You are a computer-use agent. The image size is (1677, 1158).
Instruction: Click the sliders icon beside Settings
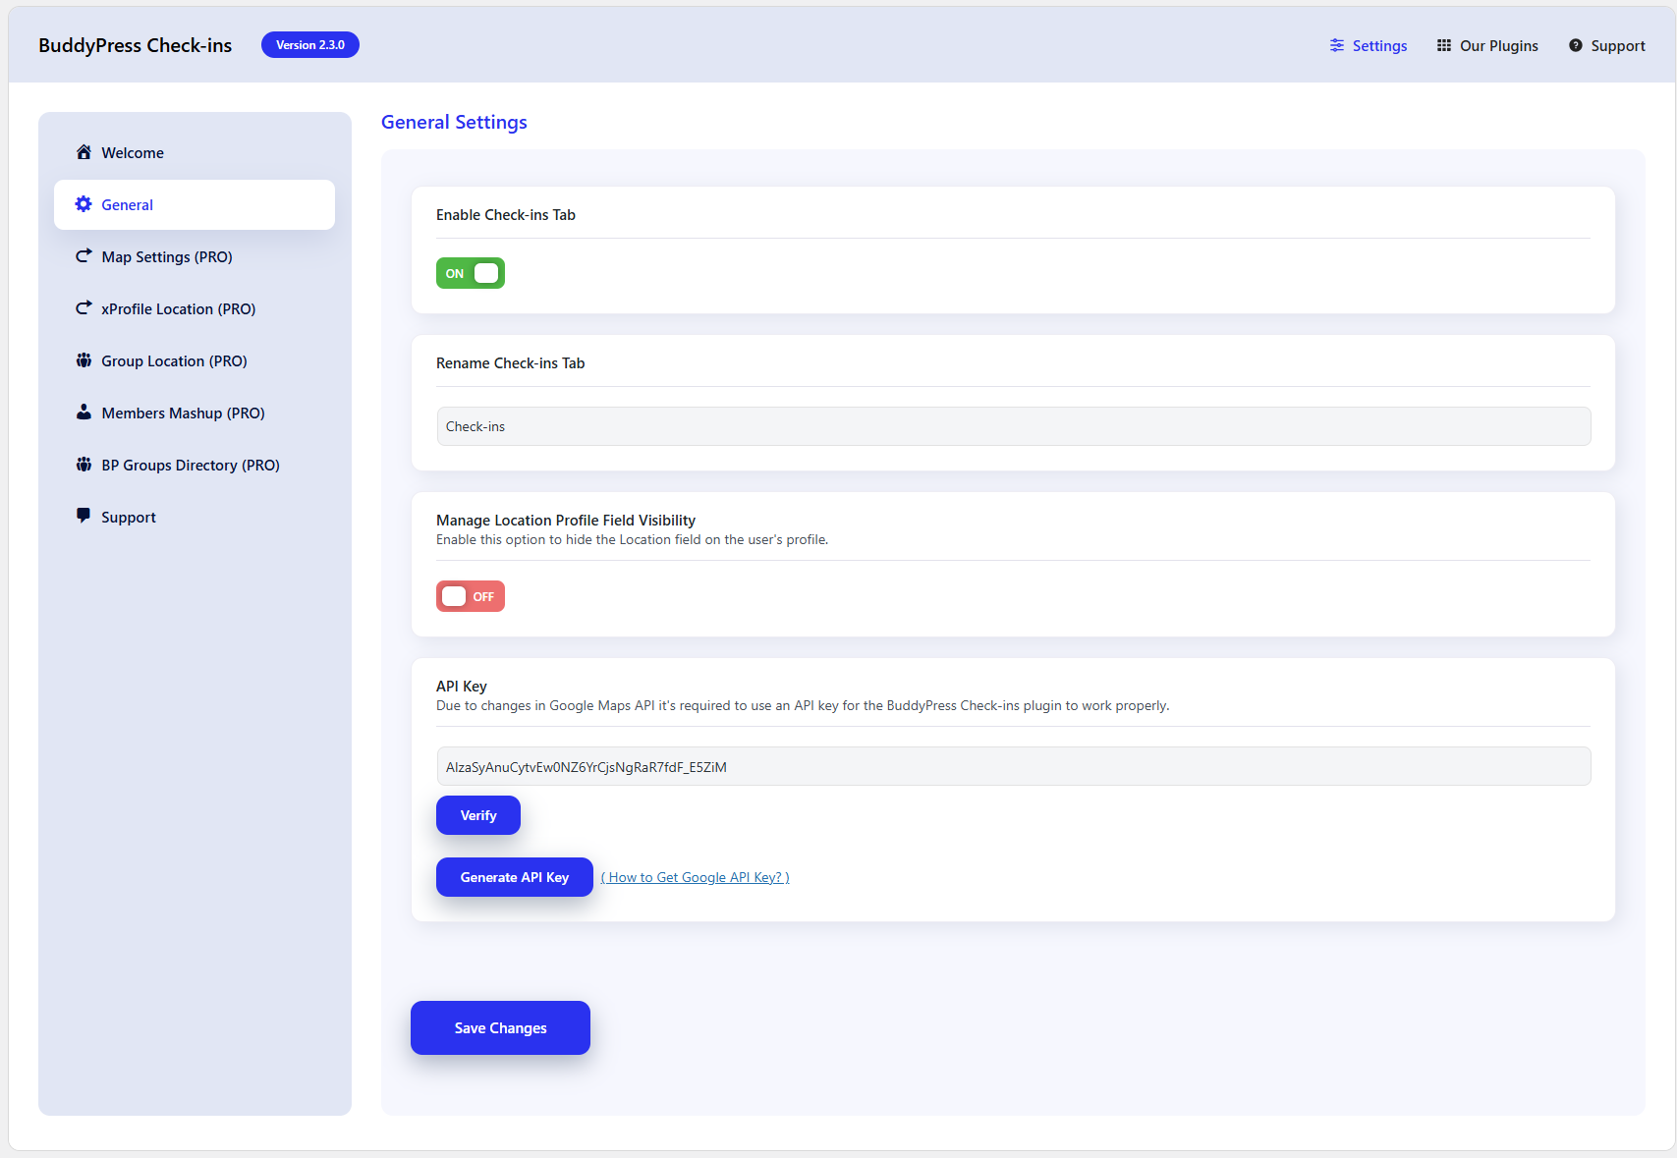1335,45
